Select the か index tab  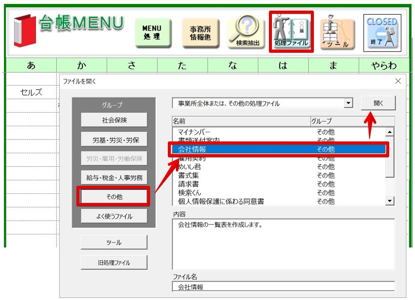click(x=81, y=65)
